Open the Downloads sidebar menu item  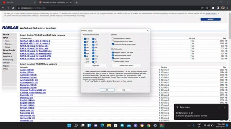9,50
